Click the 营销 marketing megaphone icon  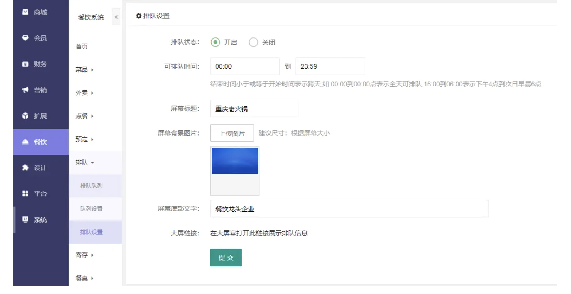click(26, 90)
